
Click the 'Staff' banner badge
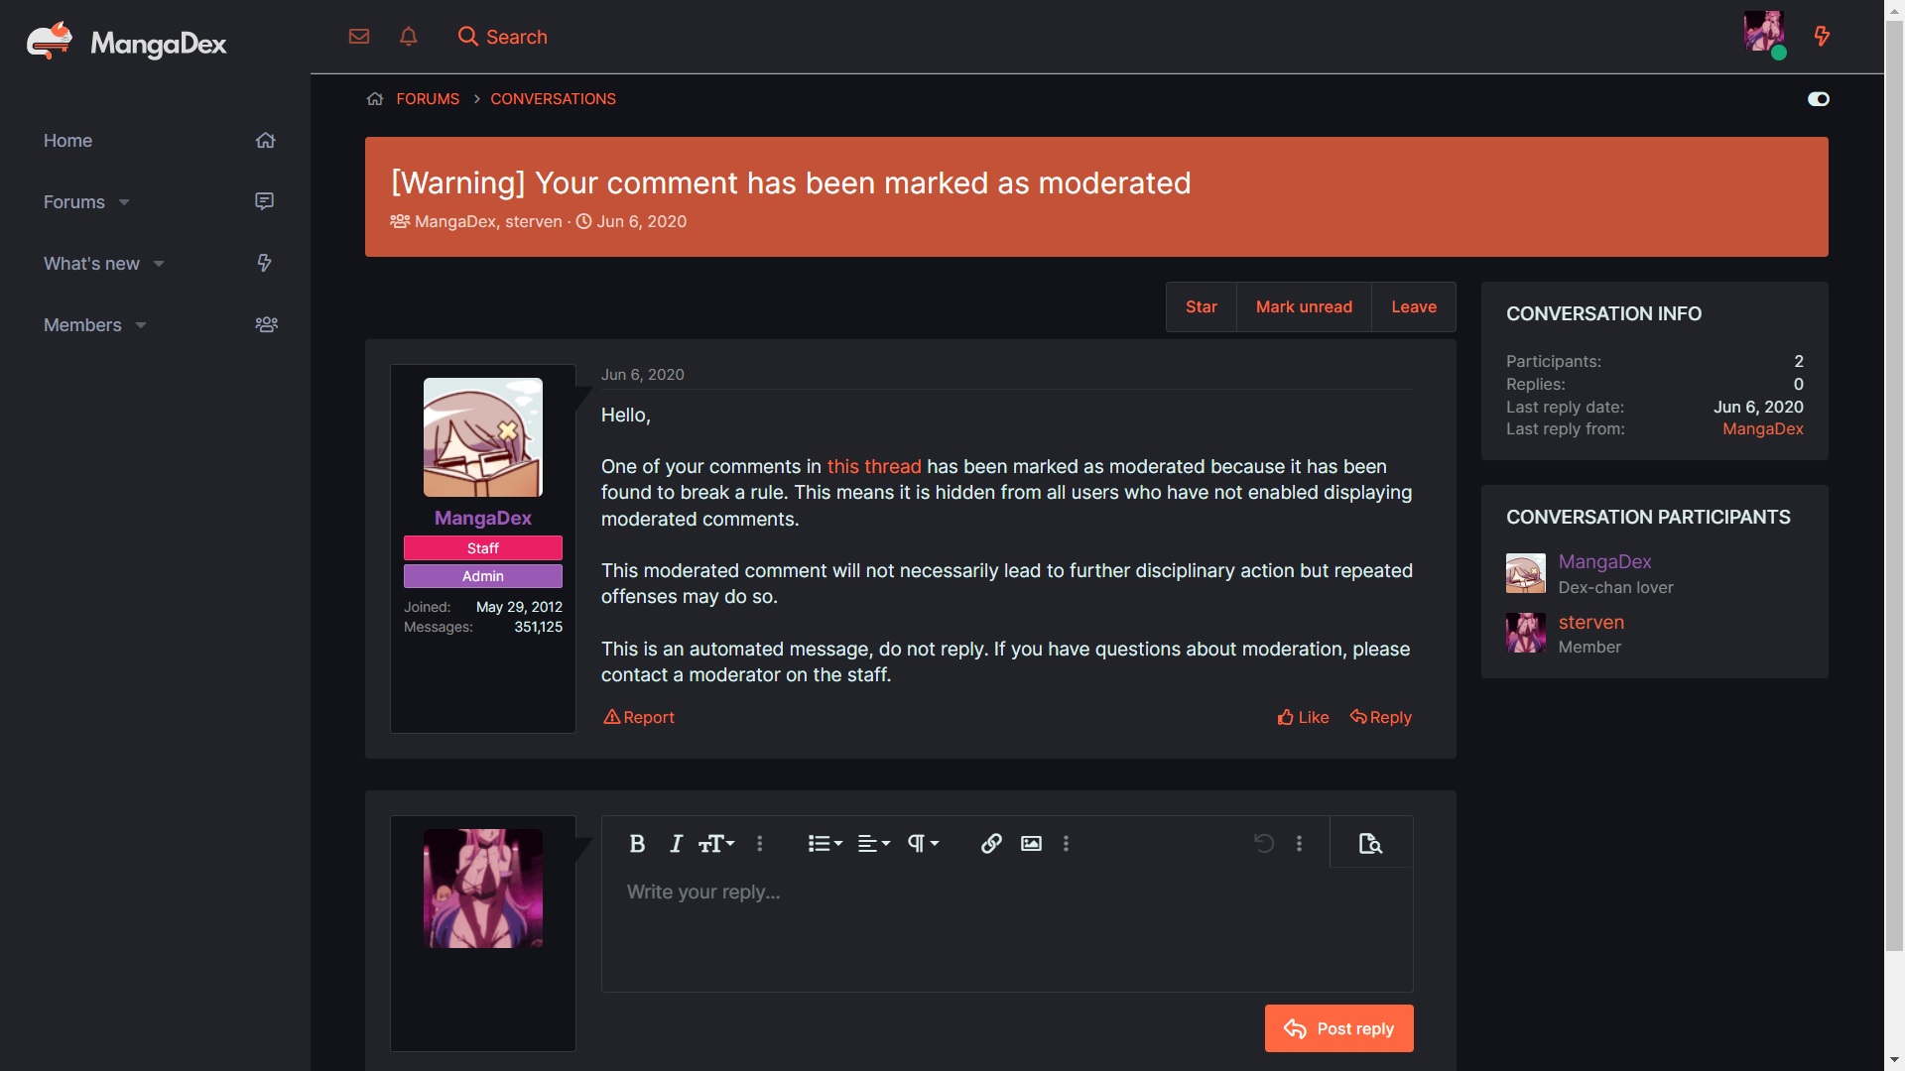pyautogui.click(x=483, y=548)
